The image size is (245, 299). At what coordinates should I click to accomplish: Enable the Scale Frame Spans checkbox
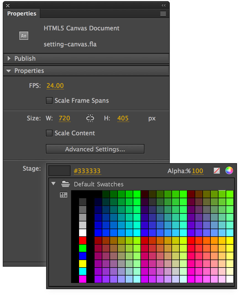[49, 100]
